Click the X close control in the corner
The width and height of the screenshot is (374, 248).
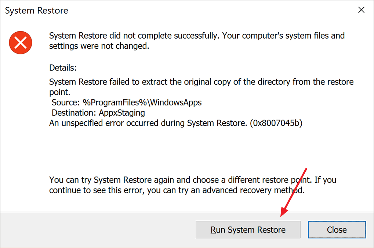[x=361, y=10]
